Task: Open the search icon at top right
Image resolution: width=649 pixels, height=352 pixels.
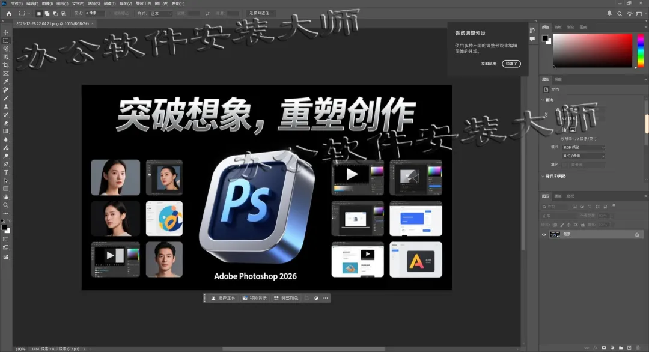Action: click(620, 14)
